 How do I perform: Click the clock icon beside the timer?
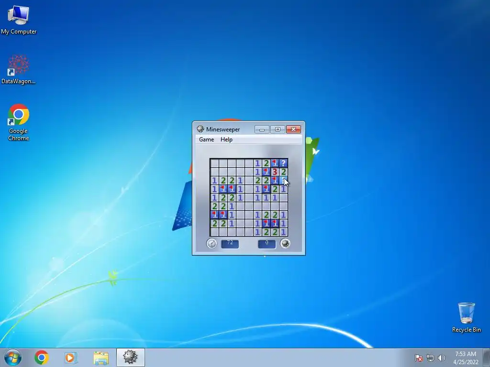(x=212, y=243)
